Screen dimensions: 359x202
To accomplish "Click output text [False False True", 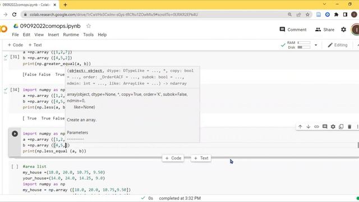I will tap(44, 75).
